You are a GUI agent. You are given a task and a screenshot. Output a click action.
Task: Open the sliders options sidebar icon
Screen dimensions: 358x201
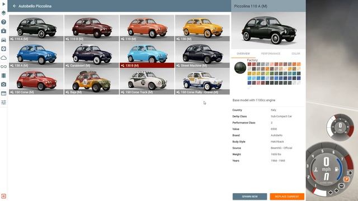(x=4, y=102)
